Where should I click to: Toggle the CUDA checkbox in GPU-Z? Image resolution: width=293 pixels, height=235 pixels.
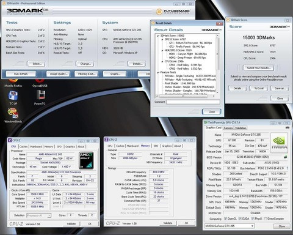(240, 218)
